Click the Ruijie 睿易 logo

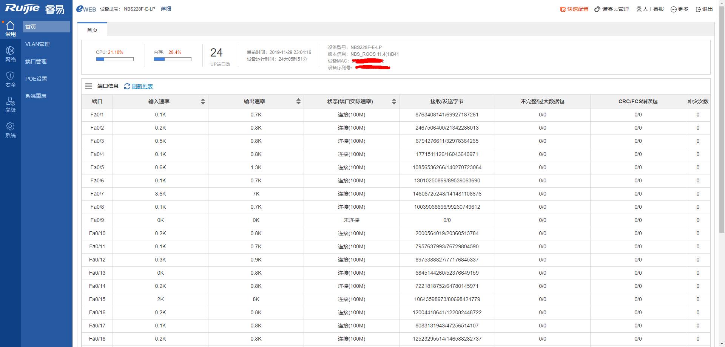[35, 9]
